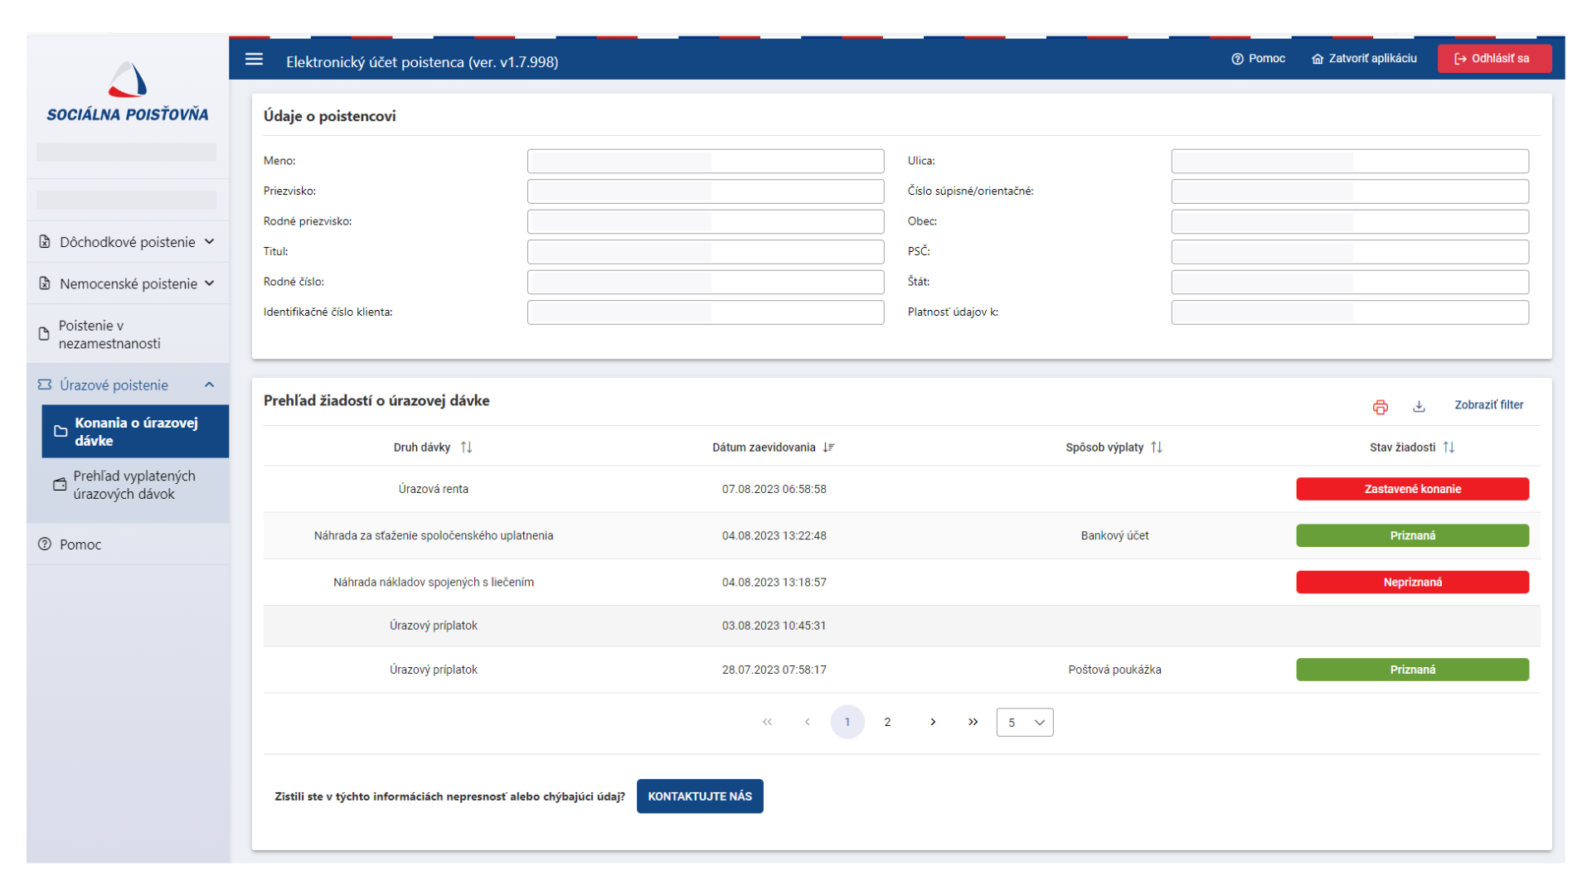1592x895 pixels.
Task: Sort by Dátum zaevidovania column arrow
Action: point(828,447)
